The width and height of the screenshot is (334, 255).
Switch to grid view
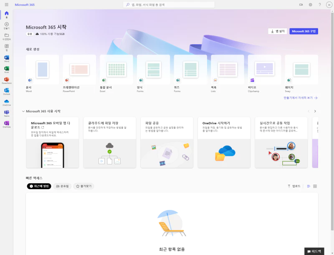click(315, 186)
